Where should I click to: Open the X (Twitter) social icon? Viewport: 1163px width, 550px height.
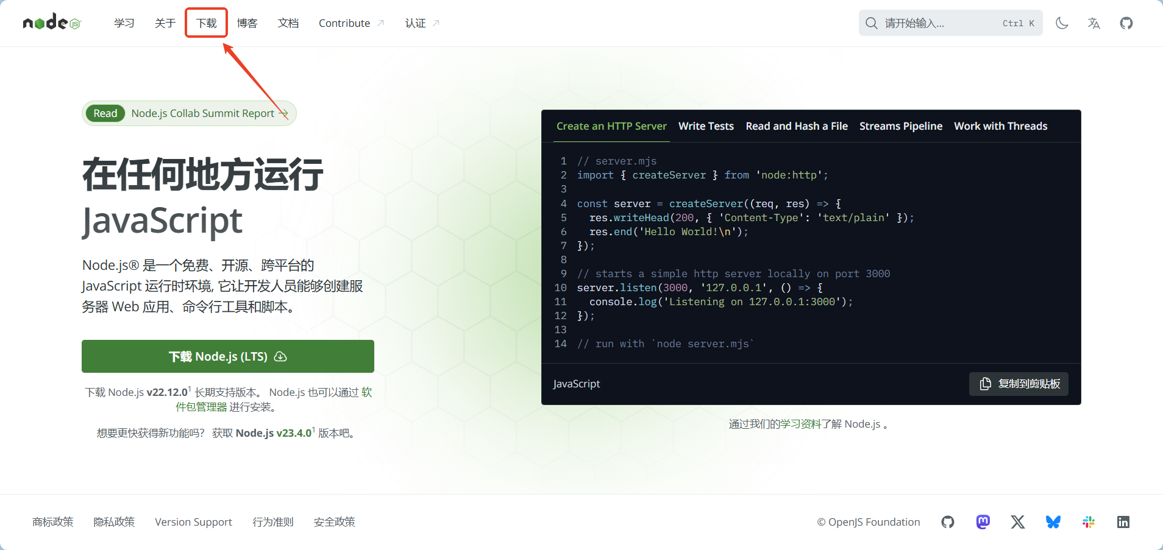[1017, 522]
